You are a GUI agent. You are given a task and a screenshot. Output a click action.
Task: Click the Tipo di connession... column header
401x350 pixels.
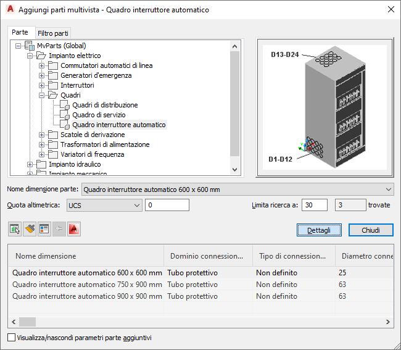point(294,256)
